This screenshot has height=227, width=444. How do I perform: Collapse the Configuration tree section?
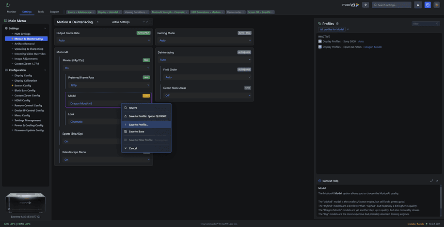(45, 70)
